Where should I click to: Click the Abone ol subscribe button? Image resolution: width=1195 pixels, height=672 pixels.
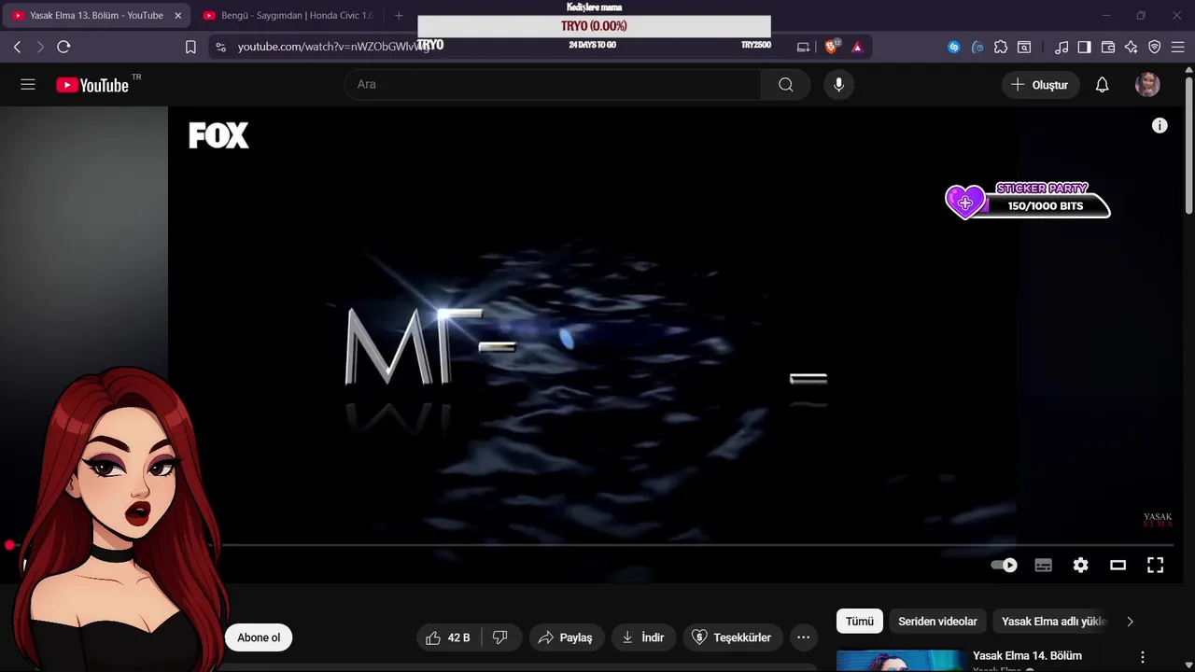click(259, 637)
